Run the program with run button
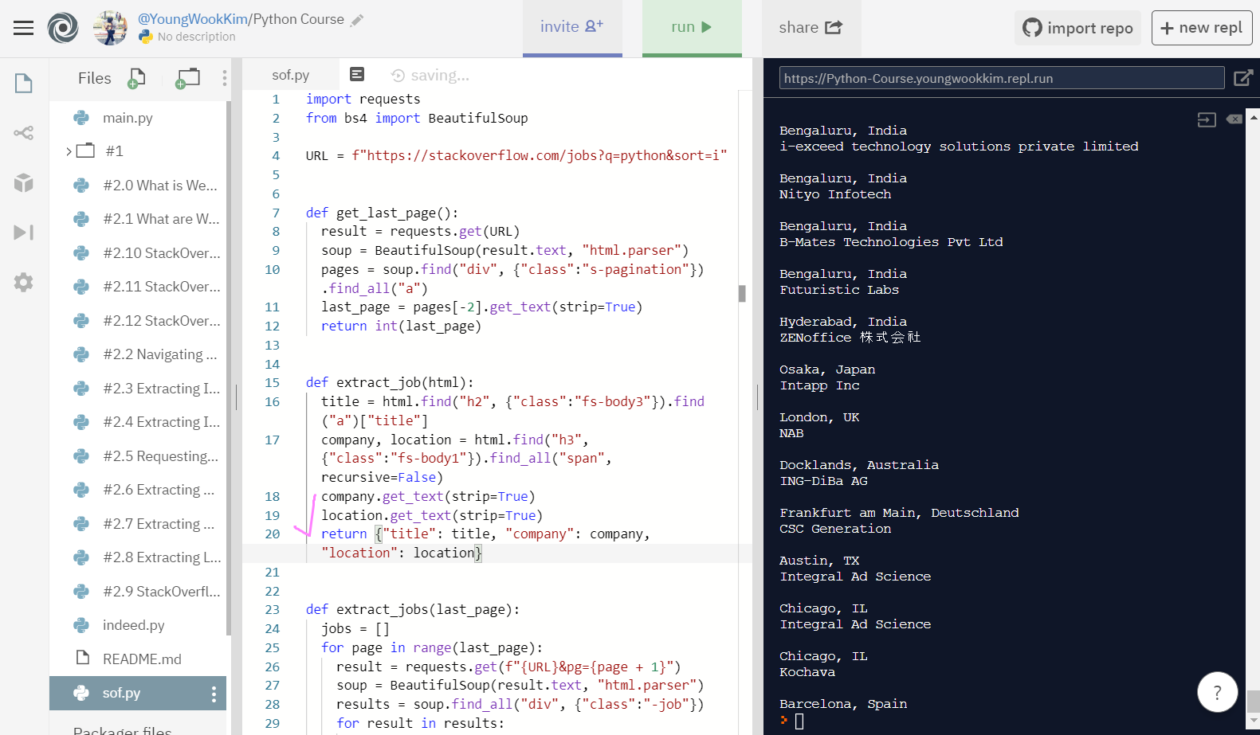The image size is (1260, 735). coord(692,27)
